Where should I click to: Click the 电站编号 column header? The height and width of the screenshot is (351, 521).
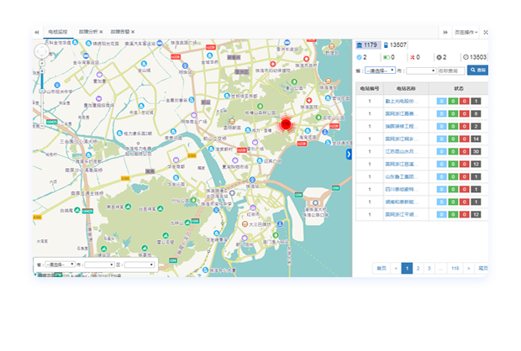pos(370,89)
